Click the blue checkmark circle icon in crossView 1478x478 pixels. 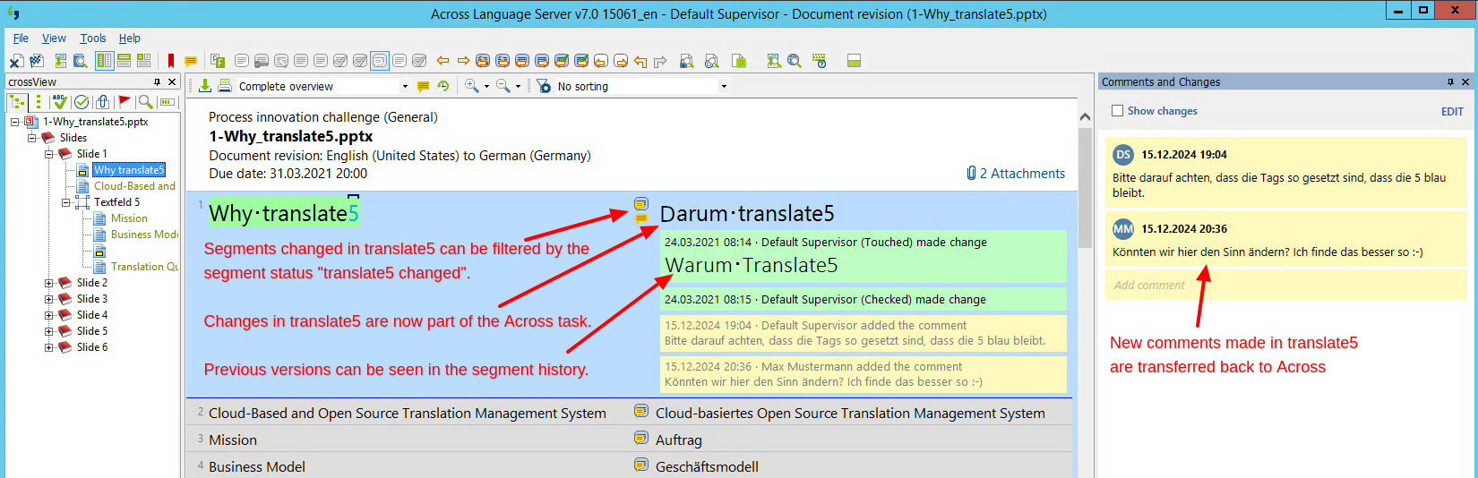click(82, 101)
